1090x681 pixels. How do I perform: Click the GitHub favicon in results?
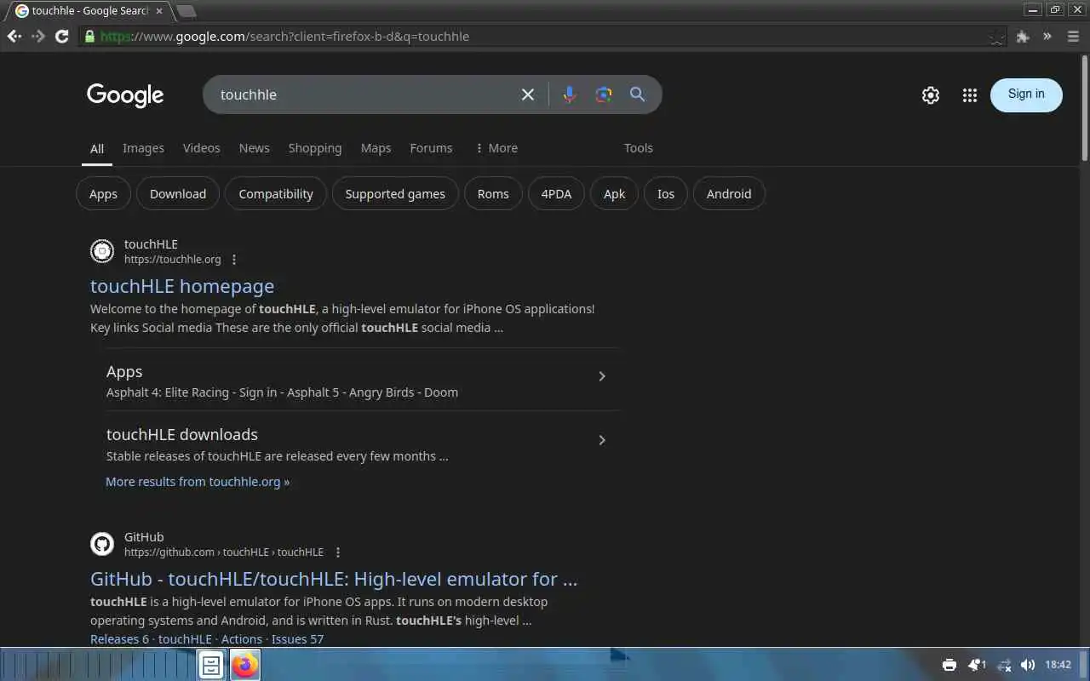(102, 544)
